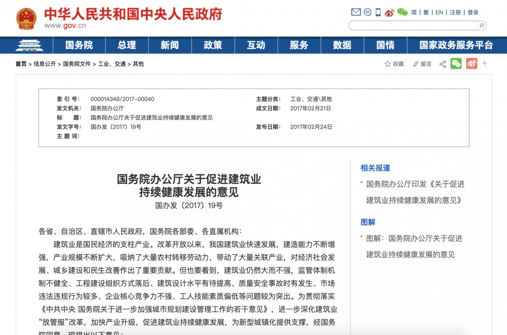This screenshot has height=335, width=507.
Task: Open the 国情 menu
Action: (x=385, y=45)
